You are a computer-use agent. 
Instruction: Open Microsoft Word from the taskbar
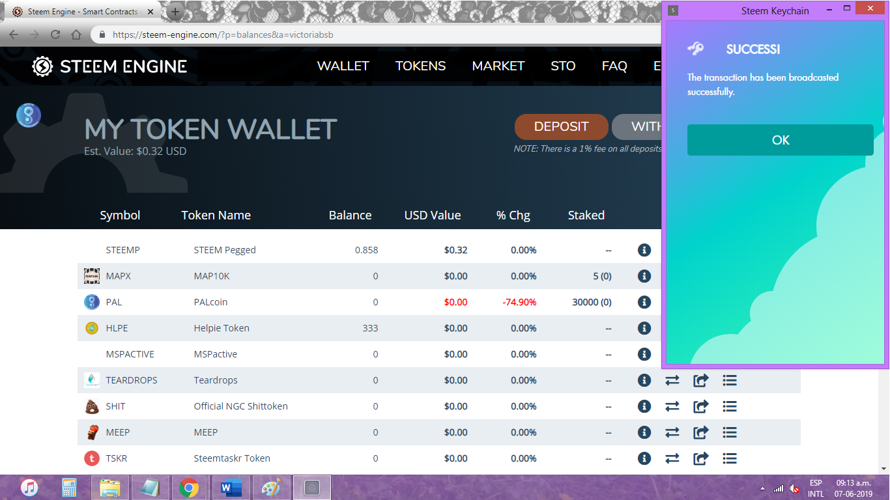point(231,488)
